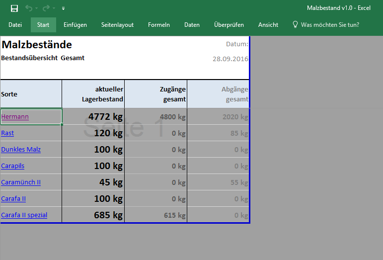The width and height of the screenshot is (383, 260).
Task: Open the Datei tab
Action: 15,25
